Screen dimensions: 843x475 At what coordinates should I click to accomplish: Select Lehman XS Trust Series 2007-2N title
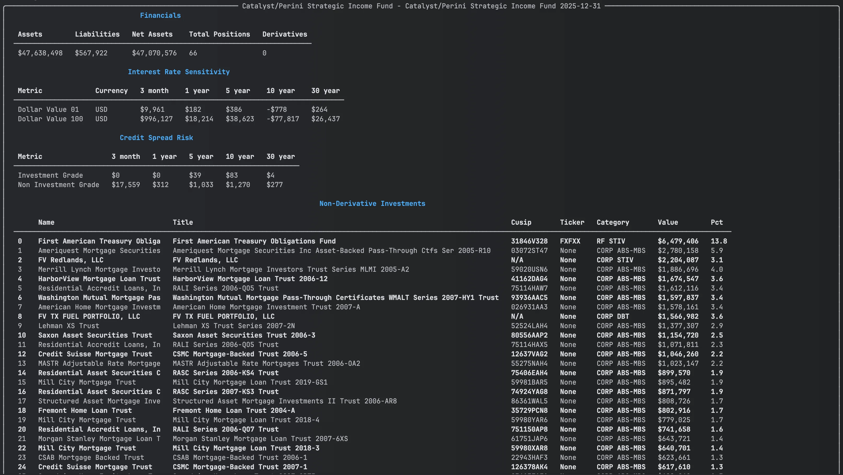234,326
